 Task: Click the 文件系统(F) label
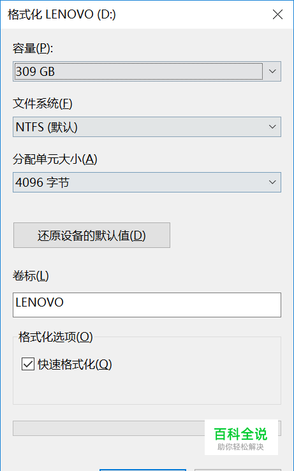[x=42, y=104]
